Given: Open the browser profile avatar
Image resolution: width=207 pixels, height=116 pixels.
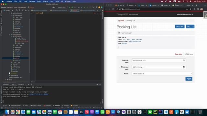Looking at the screenshot, I should pos(202,9).
